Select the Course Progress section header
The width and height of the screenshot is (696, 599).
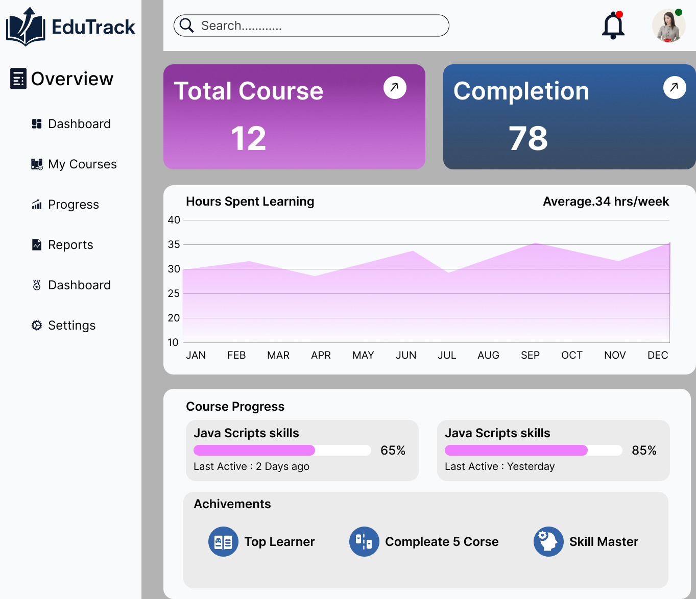235,406
